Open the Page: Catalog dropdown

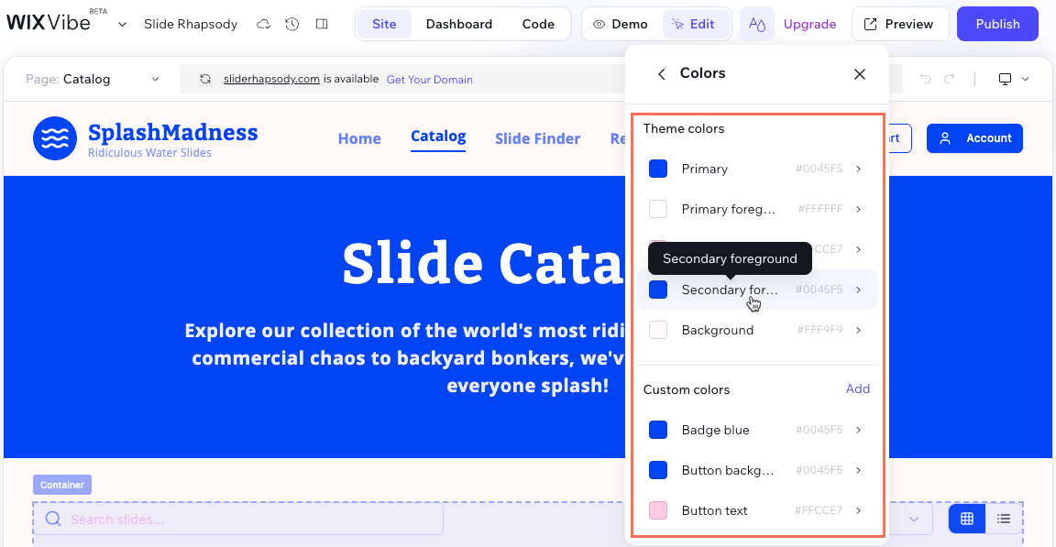[x=92, y=80]
